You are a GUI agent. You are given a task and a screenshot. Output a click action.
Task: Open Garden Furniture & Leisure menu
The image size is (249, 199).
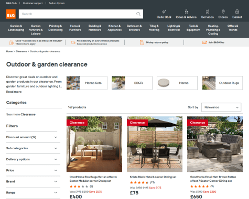(x=36, y=30)
